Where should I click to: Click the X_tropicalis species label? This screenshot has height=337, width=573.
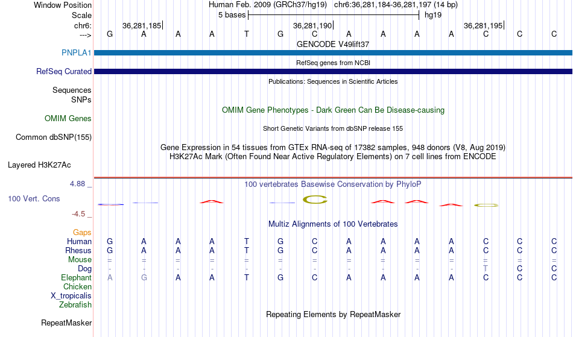coord(71,296)
